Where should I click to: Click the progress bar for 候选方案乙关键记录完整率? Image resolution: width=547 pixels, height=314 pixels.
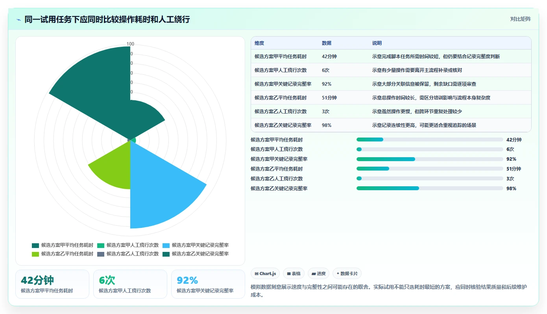click(x=430, y=189)
